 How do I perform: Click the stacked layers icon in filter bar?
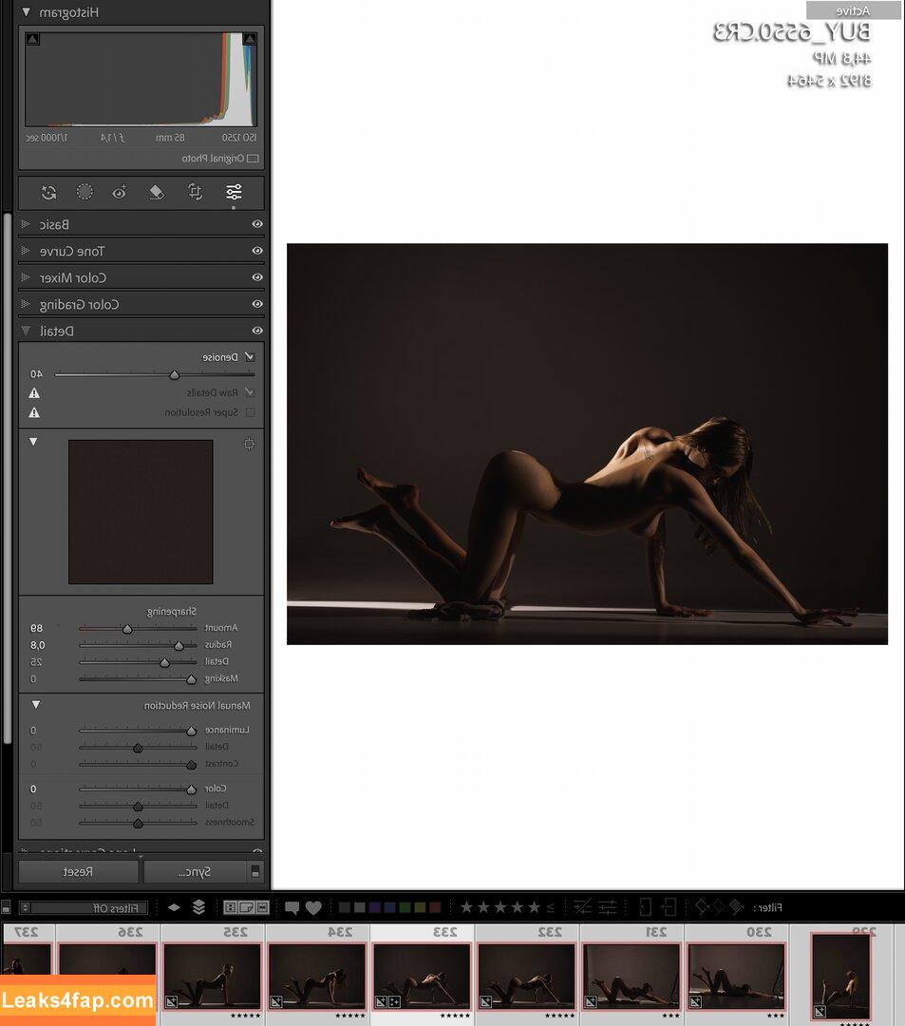coord(198,907)
